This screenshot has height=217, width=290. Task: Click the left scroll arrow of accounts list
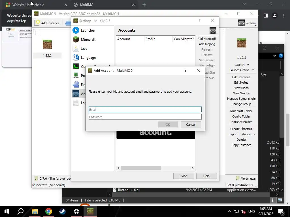[119, 168]
